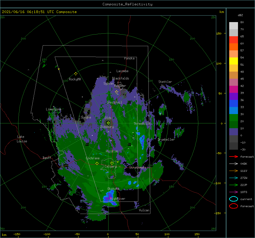Click the dBZ legend heading
The width and height of the screenshot is (255, 238).
(x=240, y=15)
